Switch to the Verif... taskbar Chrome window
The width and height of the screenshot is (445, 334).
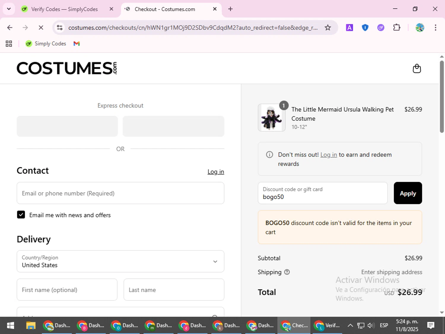327,325
